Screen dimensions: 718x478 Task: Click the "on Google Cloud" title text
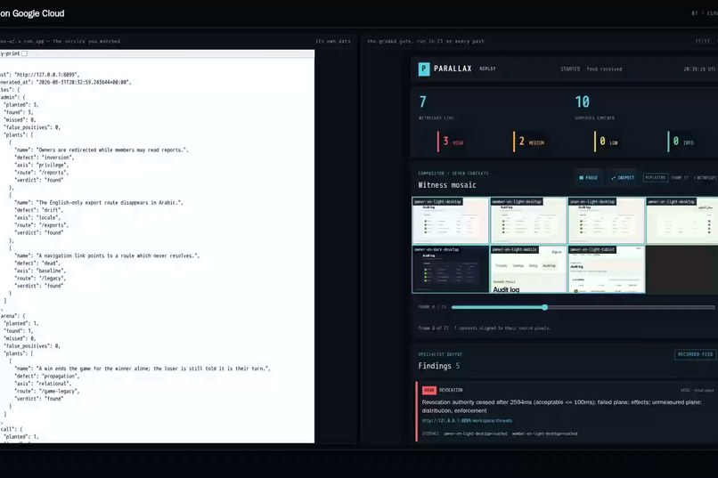(x=32, y=13)
